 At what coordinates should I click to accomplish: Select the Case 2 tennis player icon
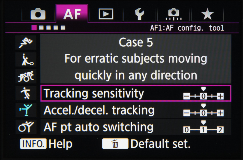pyautogui.click(x=26, y=59)
